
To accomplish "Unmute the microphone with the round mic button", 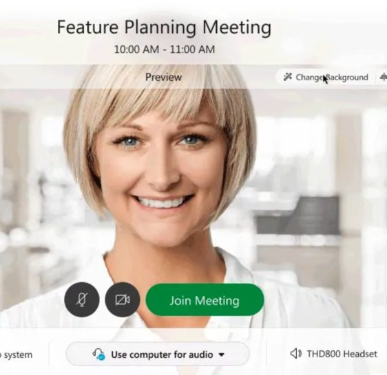I will [82, 299].
